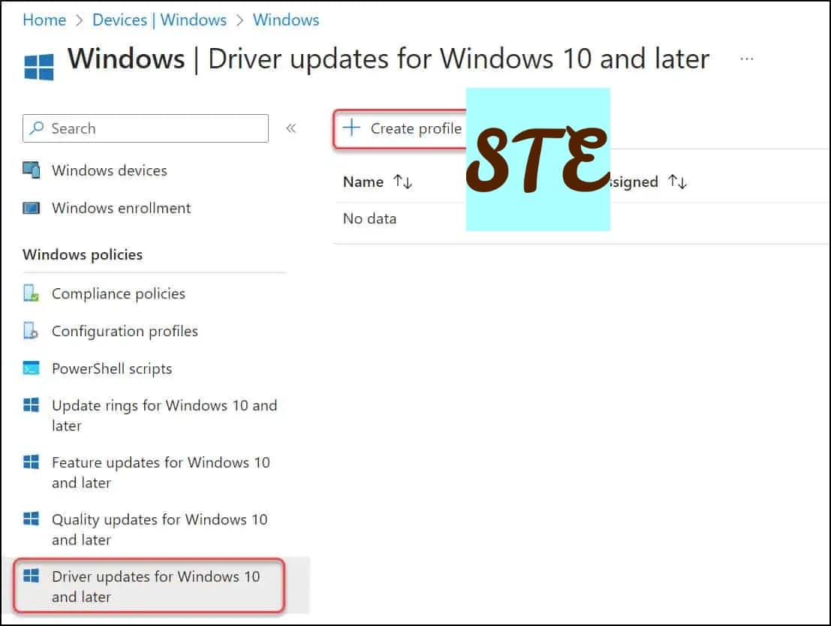The image size is (831, 626).
Task: Select the PowerShell scripts icon
Action: point(32,369)
